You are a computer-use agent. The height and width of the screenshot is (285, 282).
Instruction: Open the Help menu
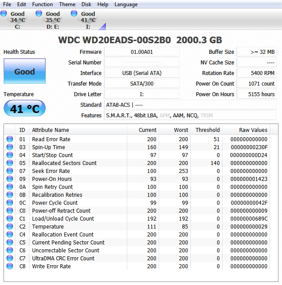pos(103,4)
